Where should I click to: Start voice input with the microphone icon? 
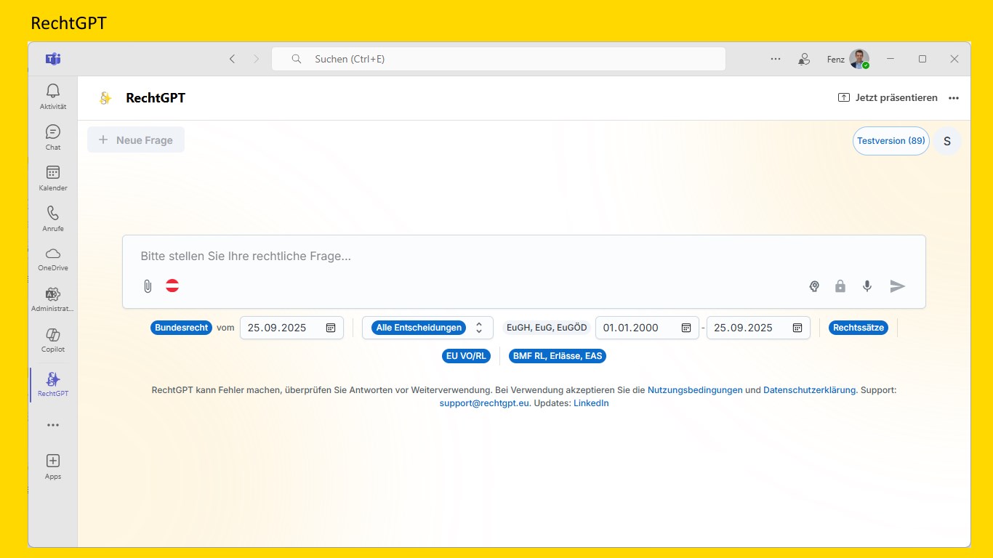(867, 286)
